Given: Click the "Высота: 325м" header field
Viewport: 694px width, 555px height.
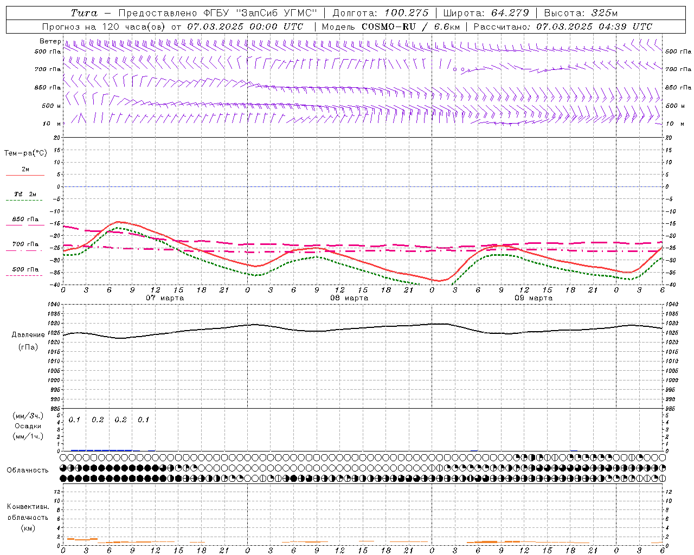Looking at the screenshot, I should (581, 13).
